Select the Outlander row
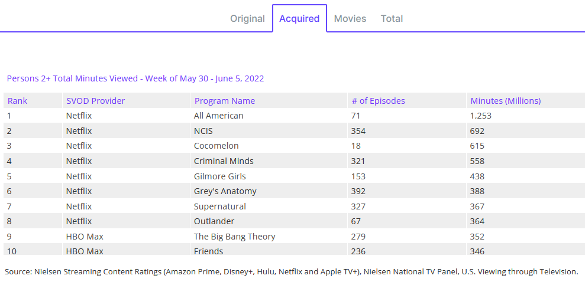The image size is (585, 282). point(214,221)
